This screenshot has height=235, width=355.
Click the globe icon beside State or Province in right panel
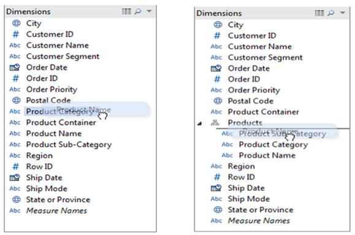(218, 210)
